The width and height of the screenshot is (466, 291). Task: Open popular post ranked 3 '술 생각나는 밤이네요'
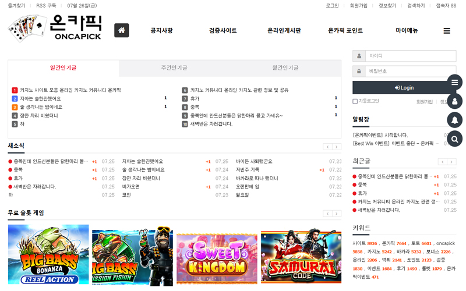click(41, 107)
